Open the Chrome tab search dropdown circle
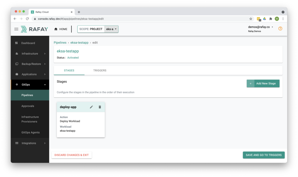 [283, 12]
